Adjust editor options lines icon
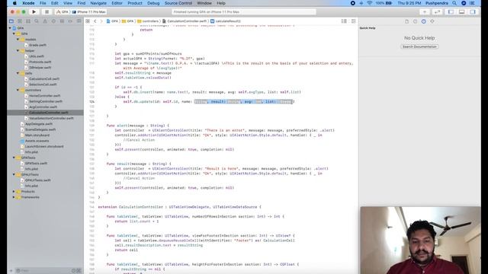488x274 pixels. [344, 21]
